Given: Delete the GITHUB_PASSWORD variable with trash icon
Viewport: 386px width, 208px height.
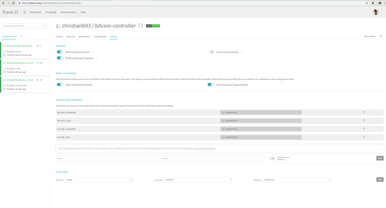Looking at the screenshot, I should pyautogui.click(x=364, y=129).
